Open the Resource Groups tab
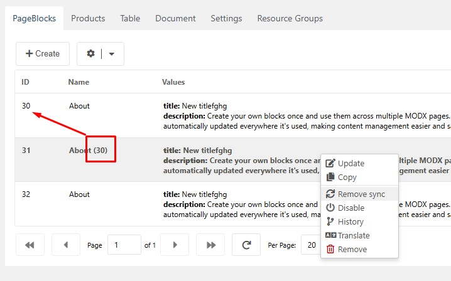 click(x=290, y=18)
